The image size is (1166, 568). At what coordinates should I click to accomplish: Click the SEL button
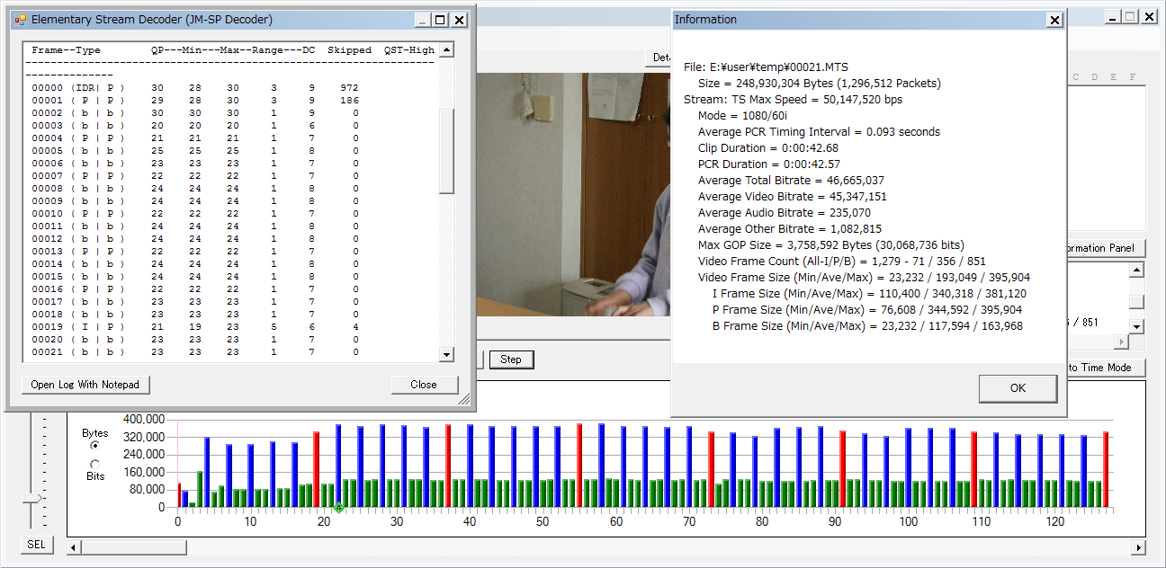pyautogui.click(x=36, y=545)
